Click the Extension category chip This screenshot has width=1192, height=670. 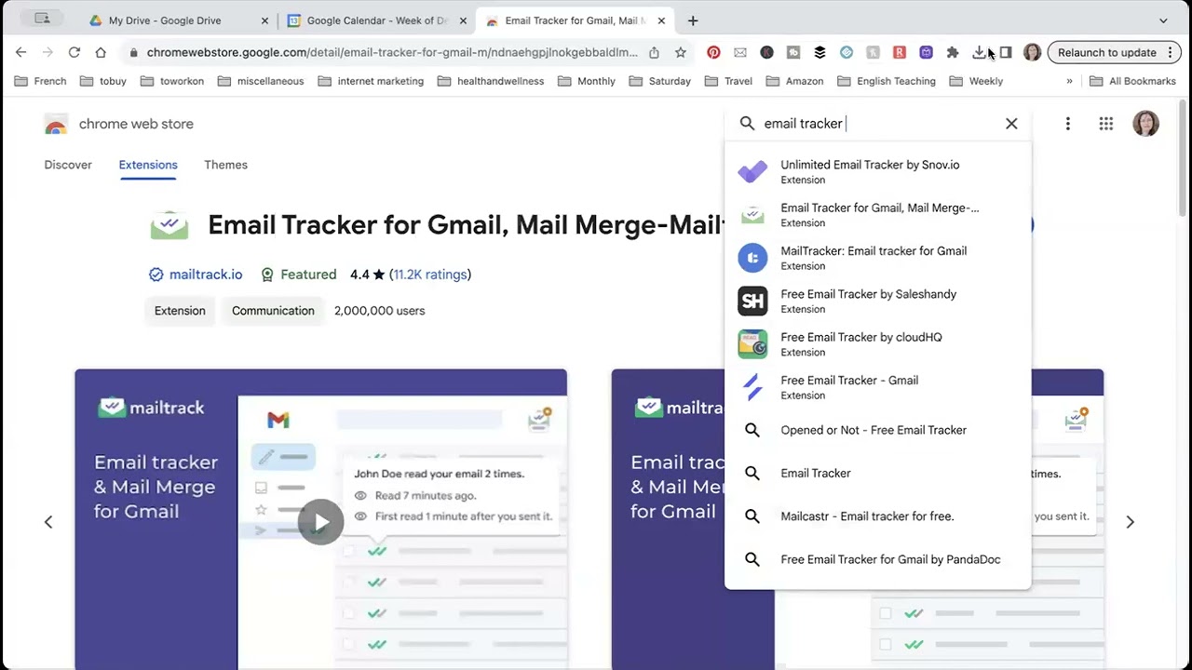[180, 311]
